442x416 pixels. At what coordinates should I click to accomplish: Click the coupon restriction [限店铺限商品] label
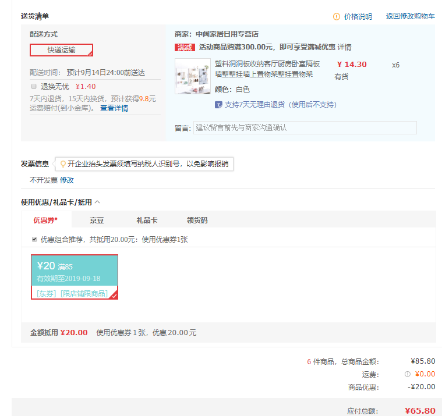pos(84,294)
